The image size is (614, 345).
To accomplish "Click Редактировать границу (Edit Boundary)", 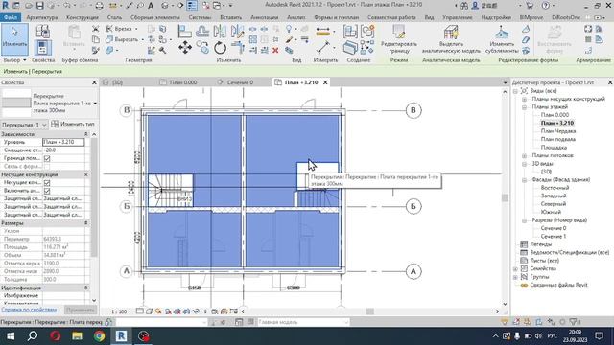I will point(399,39).
